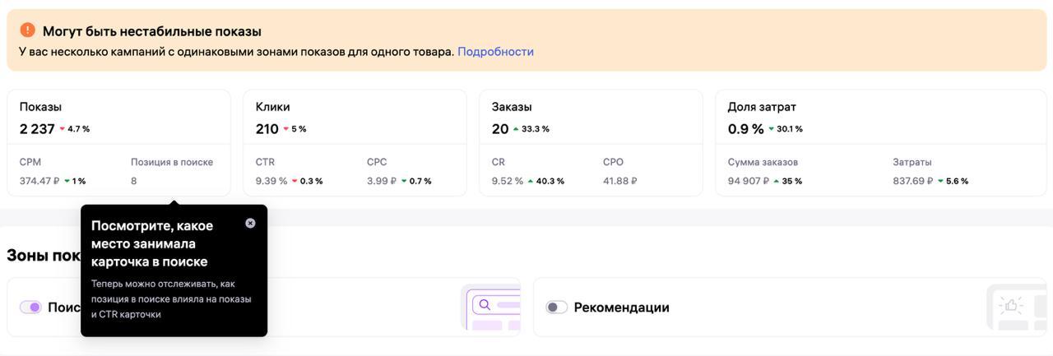Toggle the Рекомендации switch on

(x=557, y=307)
